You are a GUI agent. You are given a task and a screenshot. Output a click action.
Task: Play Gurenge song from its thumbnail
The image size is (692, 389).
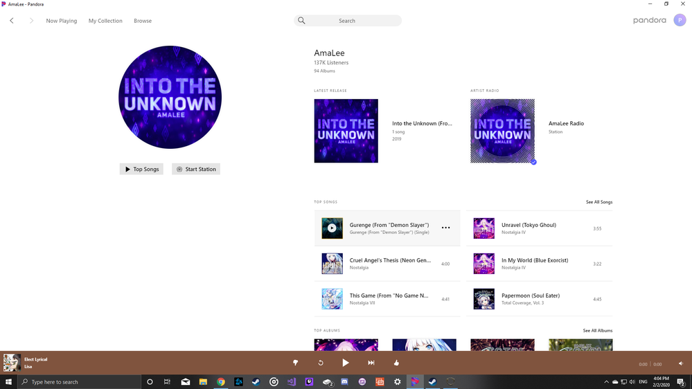(x=332, y=228)
